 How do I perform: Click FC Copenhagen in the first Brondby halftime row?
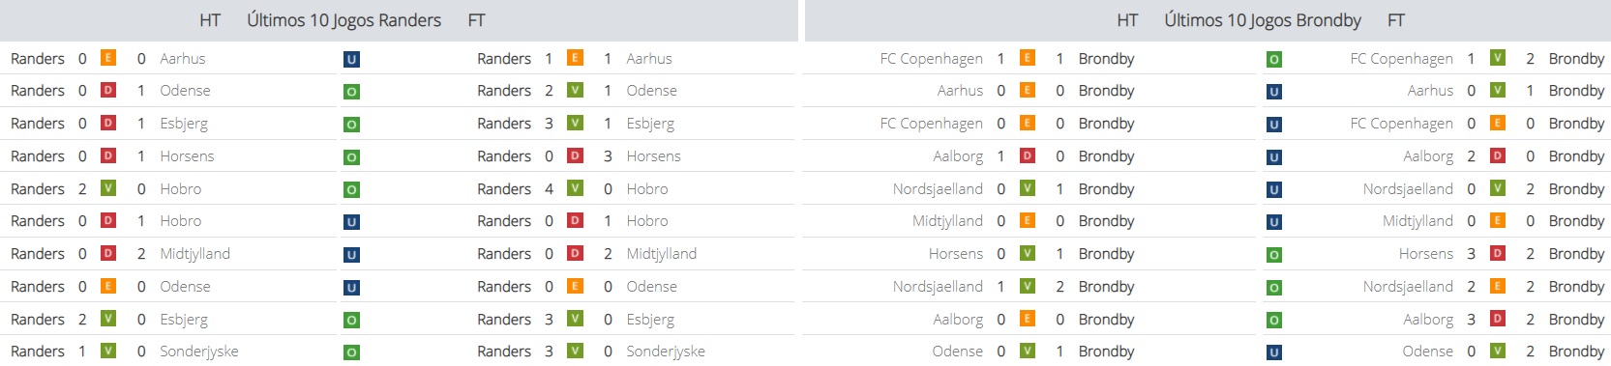(931, 59)
